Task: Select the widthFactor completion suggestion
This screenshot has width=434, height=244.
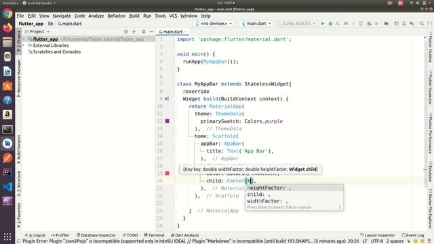Action: tap(294, 201)
